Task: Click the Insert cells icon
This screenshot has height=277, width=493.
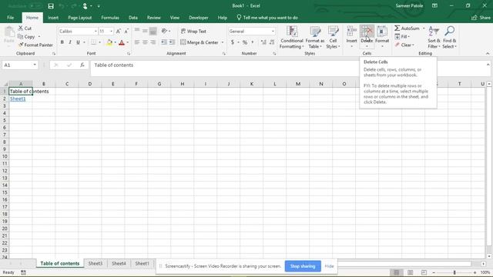Action: [x=351, y=32]
